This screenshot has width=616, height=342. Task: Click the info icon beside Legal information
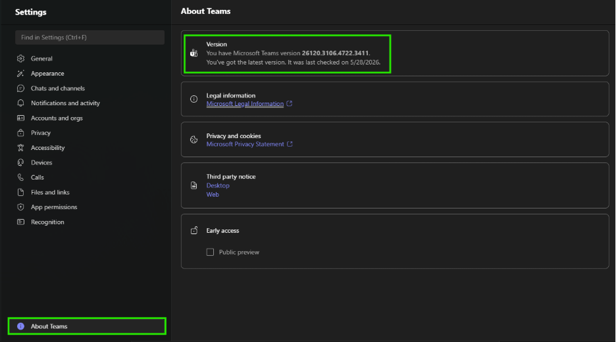pyautogui.click(x=193, y=99)
